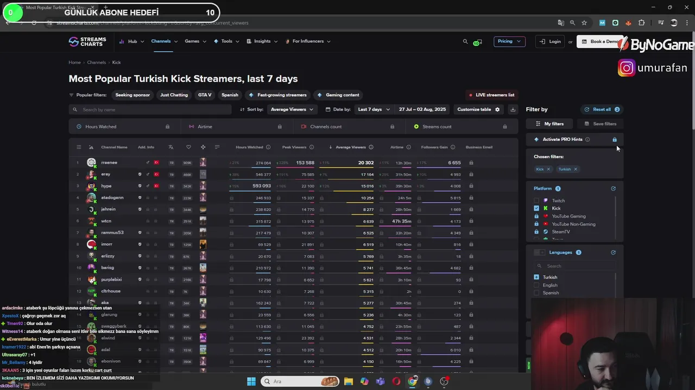Screen dimensions: 695x390
Task: Open Opera browser from the taskbar
Action: tap(396, 381)
